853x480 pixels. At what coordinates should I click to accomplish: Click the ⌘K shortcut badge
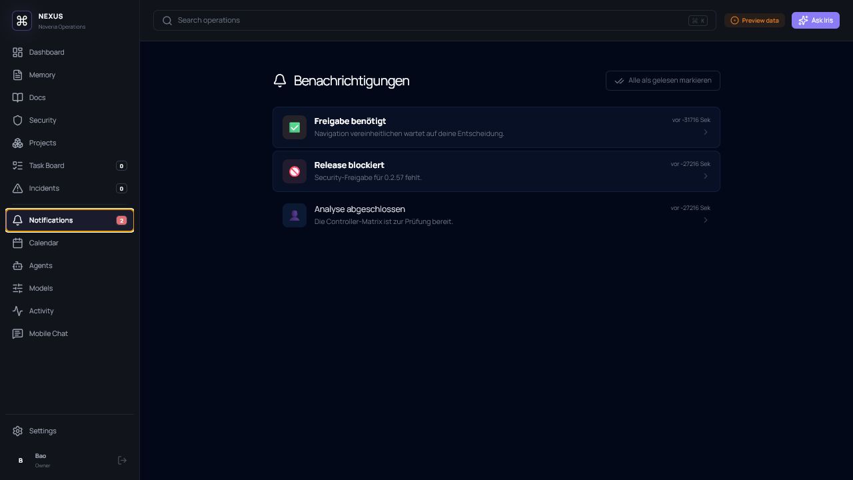[x=698, y=21]
